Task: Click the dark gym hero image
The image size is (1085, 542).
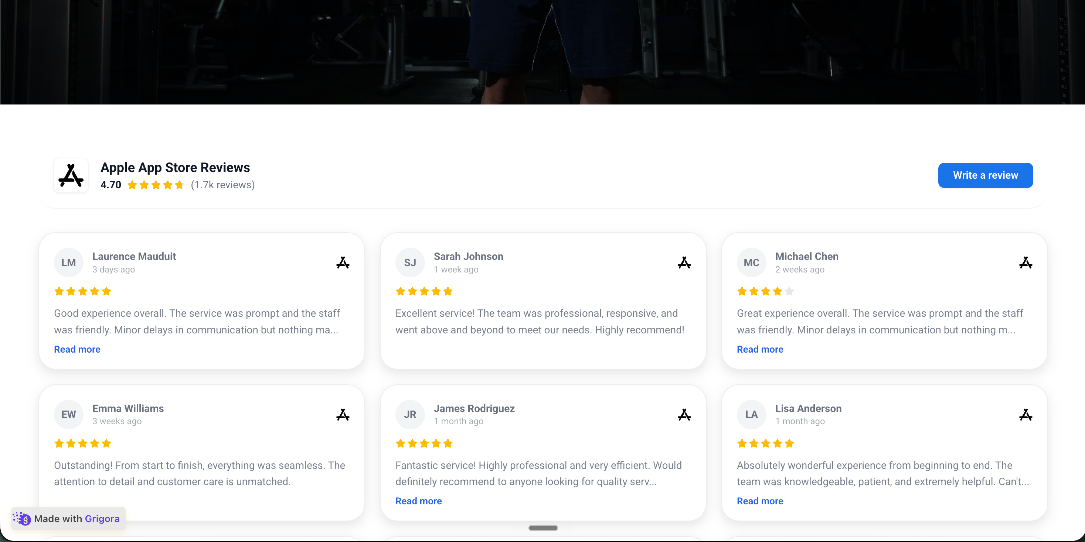Action: (x=542, y=52)
